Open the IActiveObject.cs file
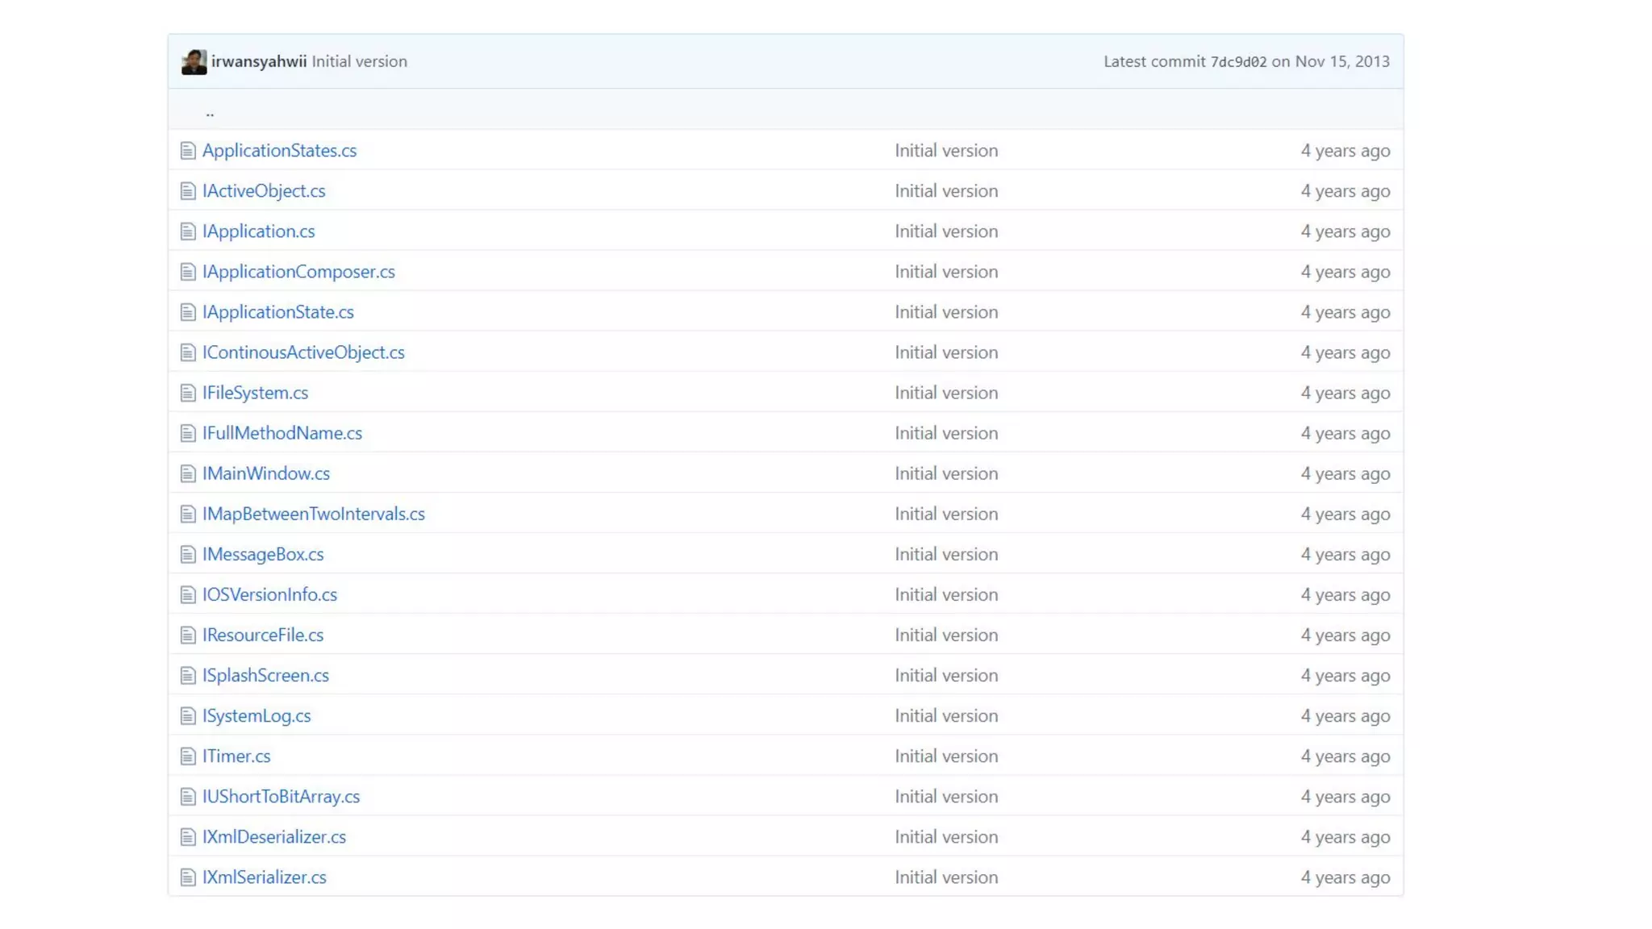Image resolution: width=1652 pixels, height=929 pixels. [x=264, y=191]
